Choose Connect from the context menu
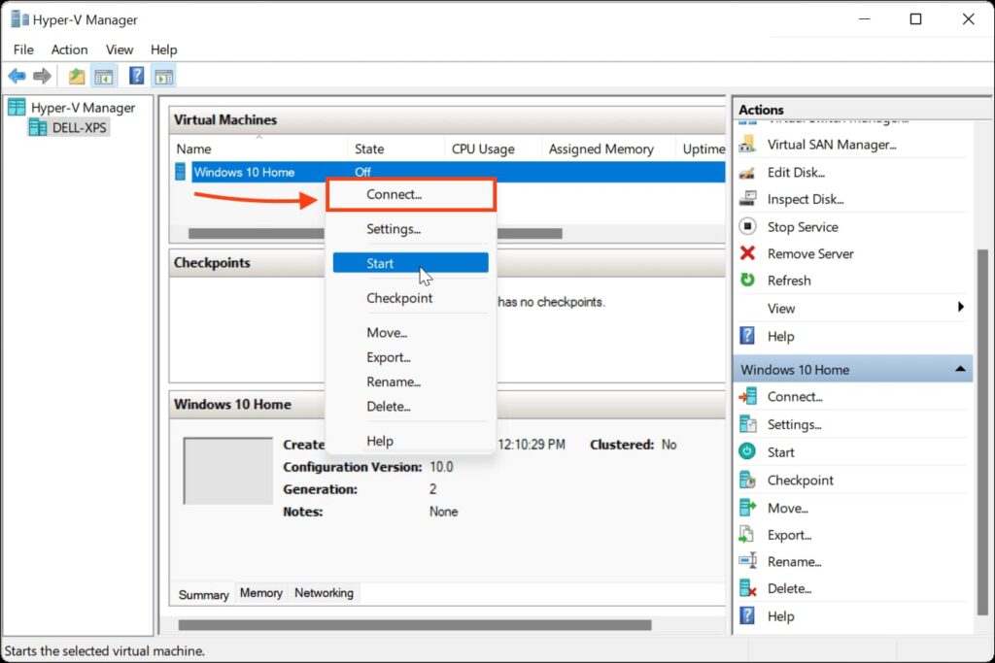 [411, 194]
